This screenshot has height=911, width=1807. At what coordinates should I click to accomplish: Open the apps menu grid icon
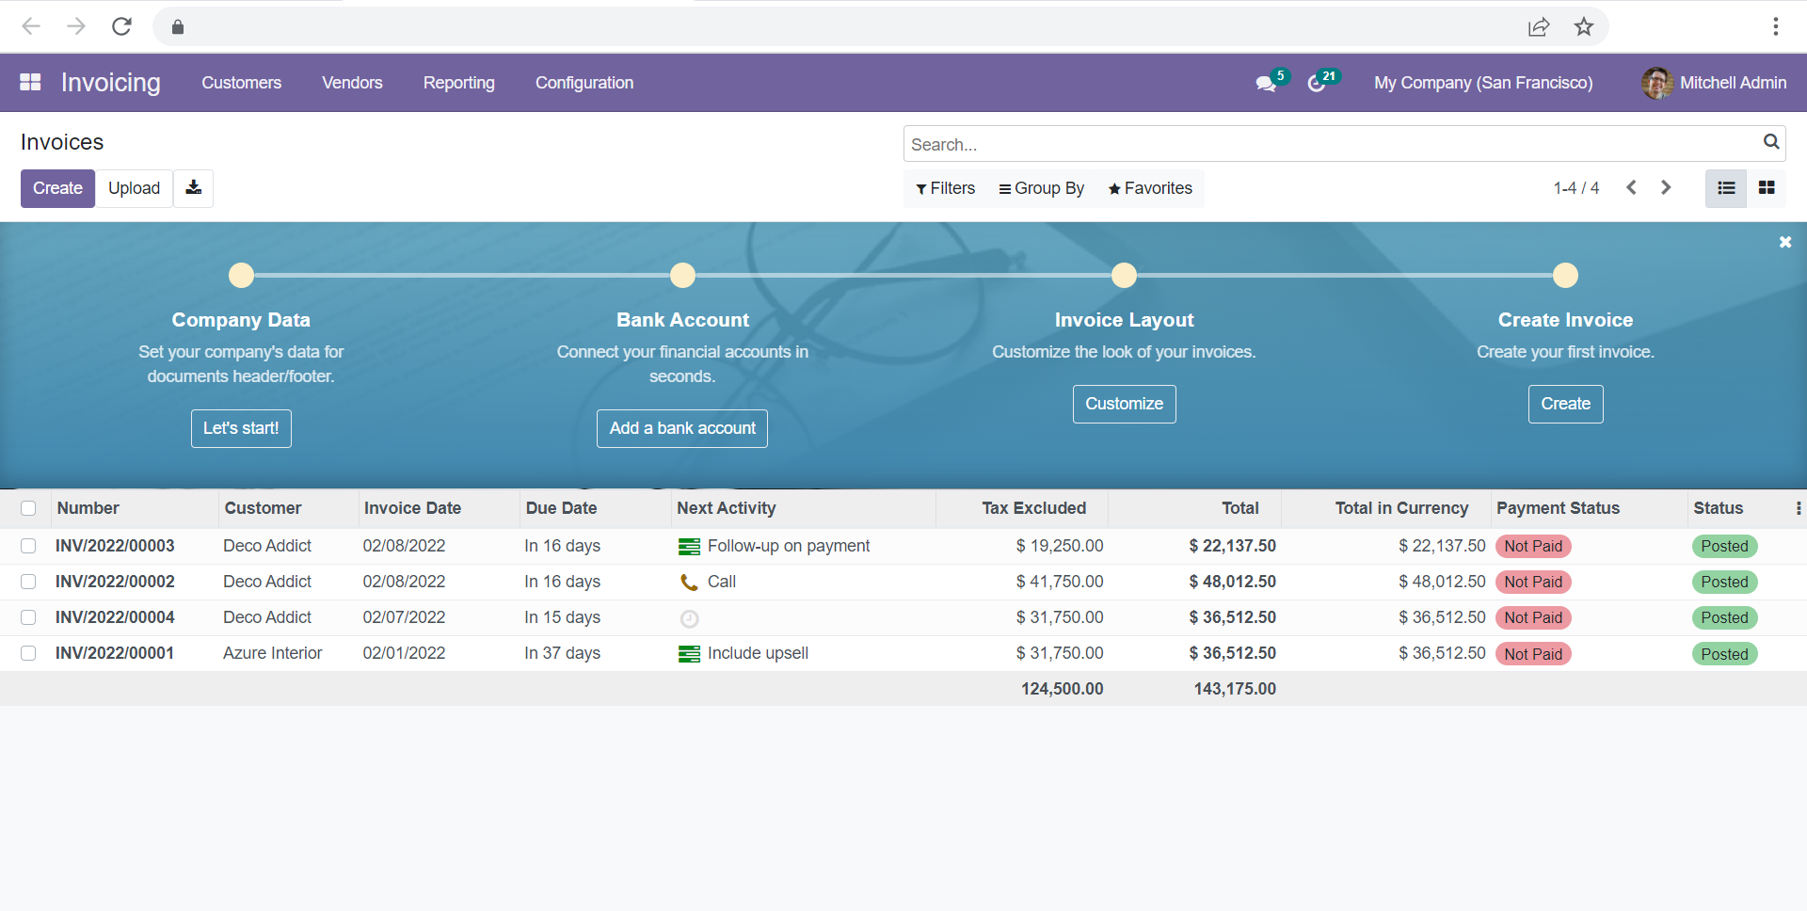click(30, 83)
